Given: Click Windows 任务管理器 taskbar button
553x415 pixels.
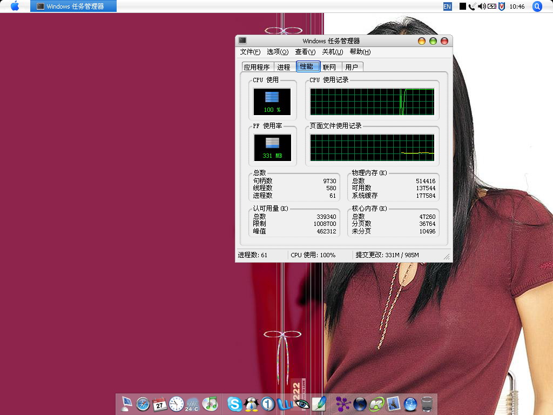Looking at the screenshot, I should click(73, 6).
